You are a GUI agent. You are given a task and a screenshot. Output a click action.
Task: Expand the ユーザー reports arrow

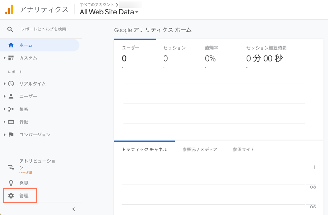pyautogui.click(x=4, y=96)
